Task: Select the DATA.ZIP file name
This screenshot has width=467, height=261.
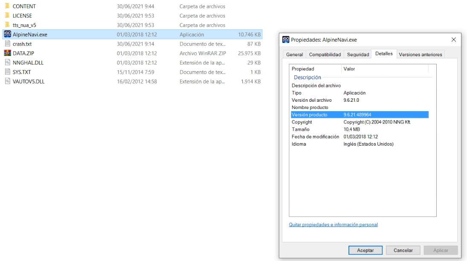Action: (23, 53)
